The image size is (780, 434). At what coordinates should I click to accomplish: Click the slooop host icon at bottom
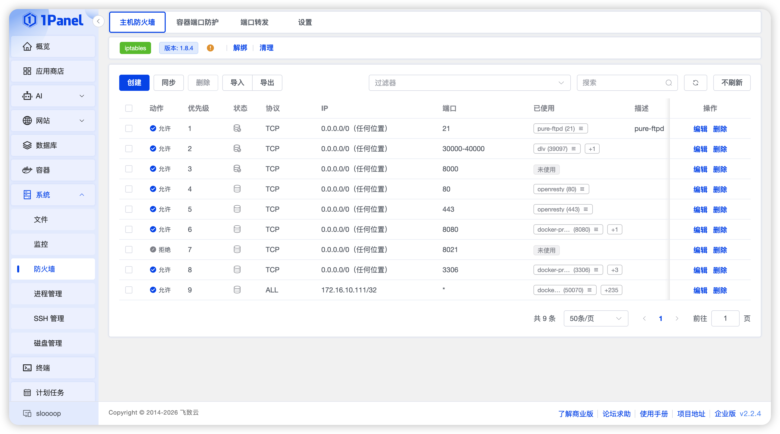coord(27,413)
